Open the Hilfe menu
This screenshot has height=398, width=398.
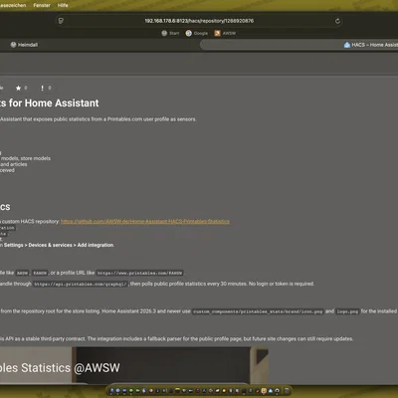63,5
